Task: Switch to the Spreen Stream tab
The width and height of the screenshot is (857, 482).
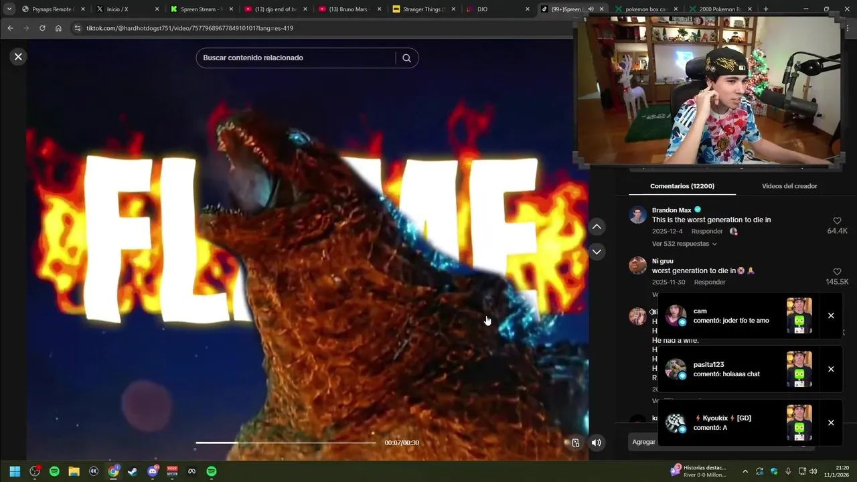Action: tap(201, 9)
